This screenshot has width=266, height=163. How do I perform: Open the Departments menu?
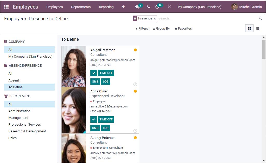coord(81,7)
